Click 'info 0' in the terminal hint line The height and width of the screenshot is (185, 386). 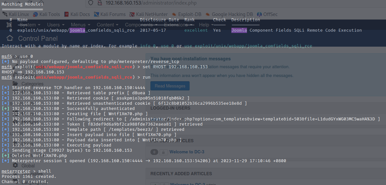148,46
